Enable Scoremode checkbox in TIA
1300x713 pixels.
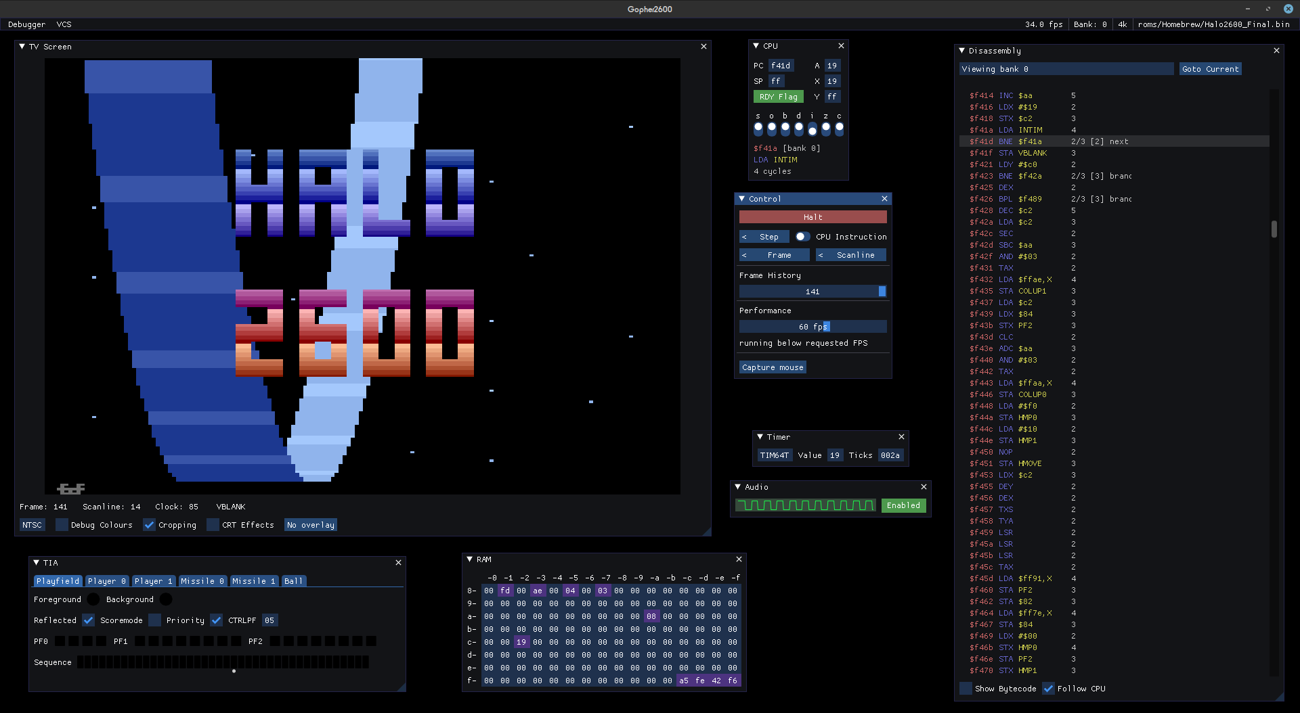[154, 620]
